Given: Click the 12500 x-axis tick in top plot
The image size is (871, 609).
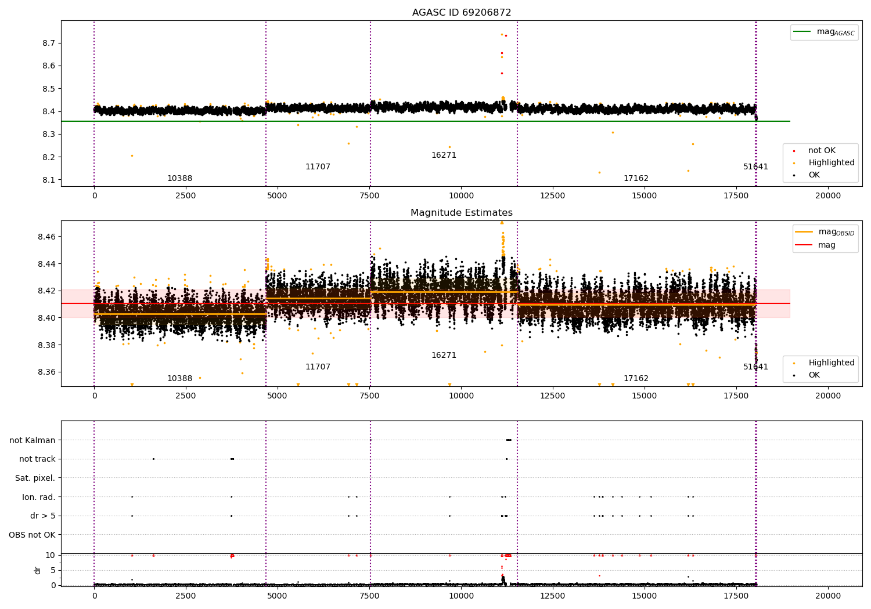Looking at the screenshot, I should (x=553, y=196).
